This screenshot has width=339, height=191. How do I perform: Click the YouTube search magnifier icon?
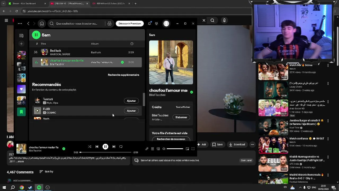(x=212, y=20)
